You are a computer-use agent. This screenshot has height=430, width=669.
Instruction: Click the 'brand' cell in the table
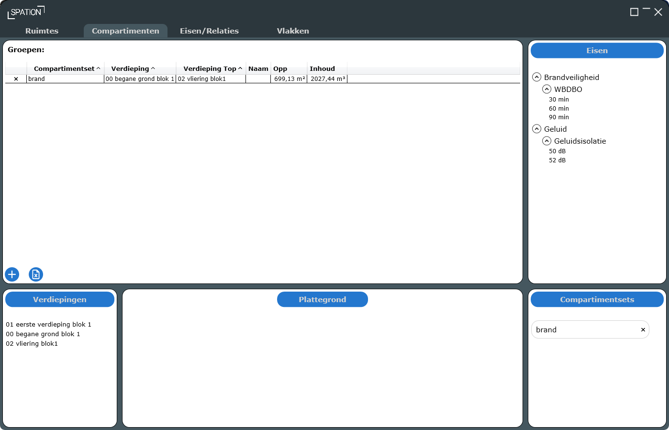pyautogui.click(x=65, y=79)
